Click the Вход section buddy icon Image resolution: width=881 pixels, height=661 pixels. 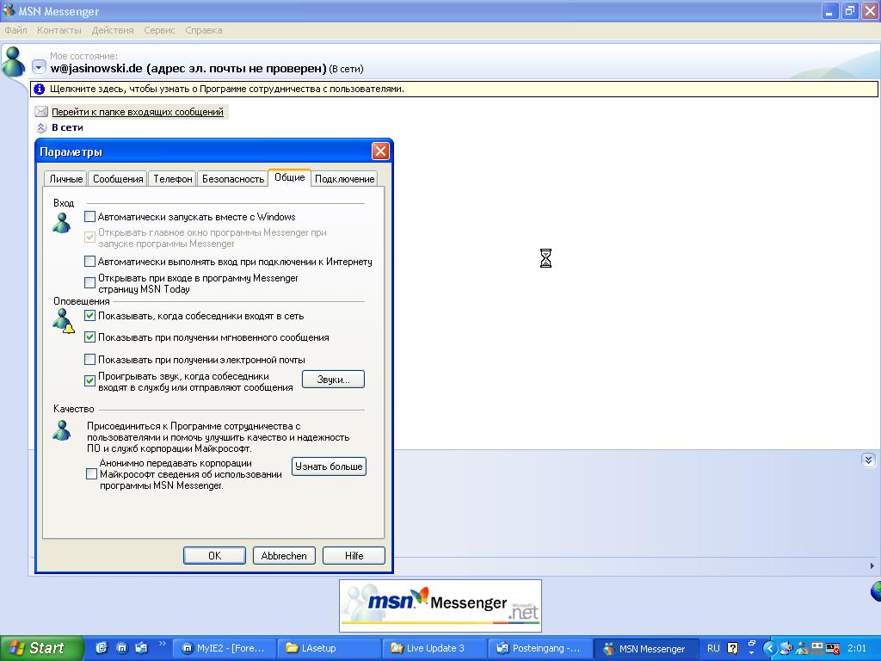point(62,223)
